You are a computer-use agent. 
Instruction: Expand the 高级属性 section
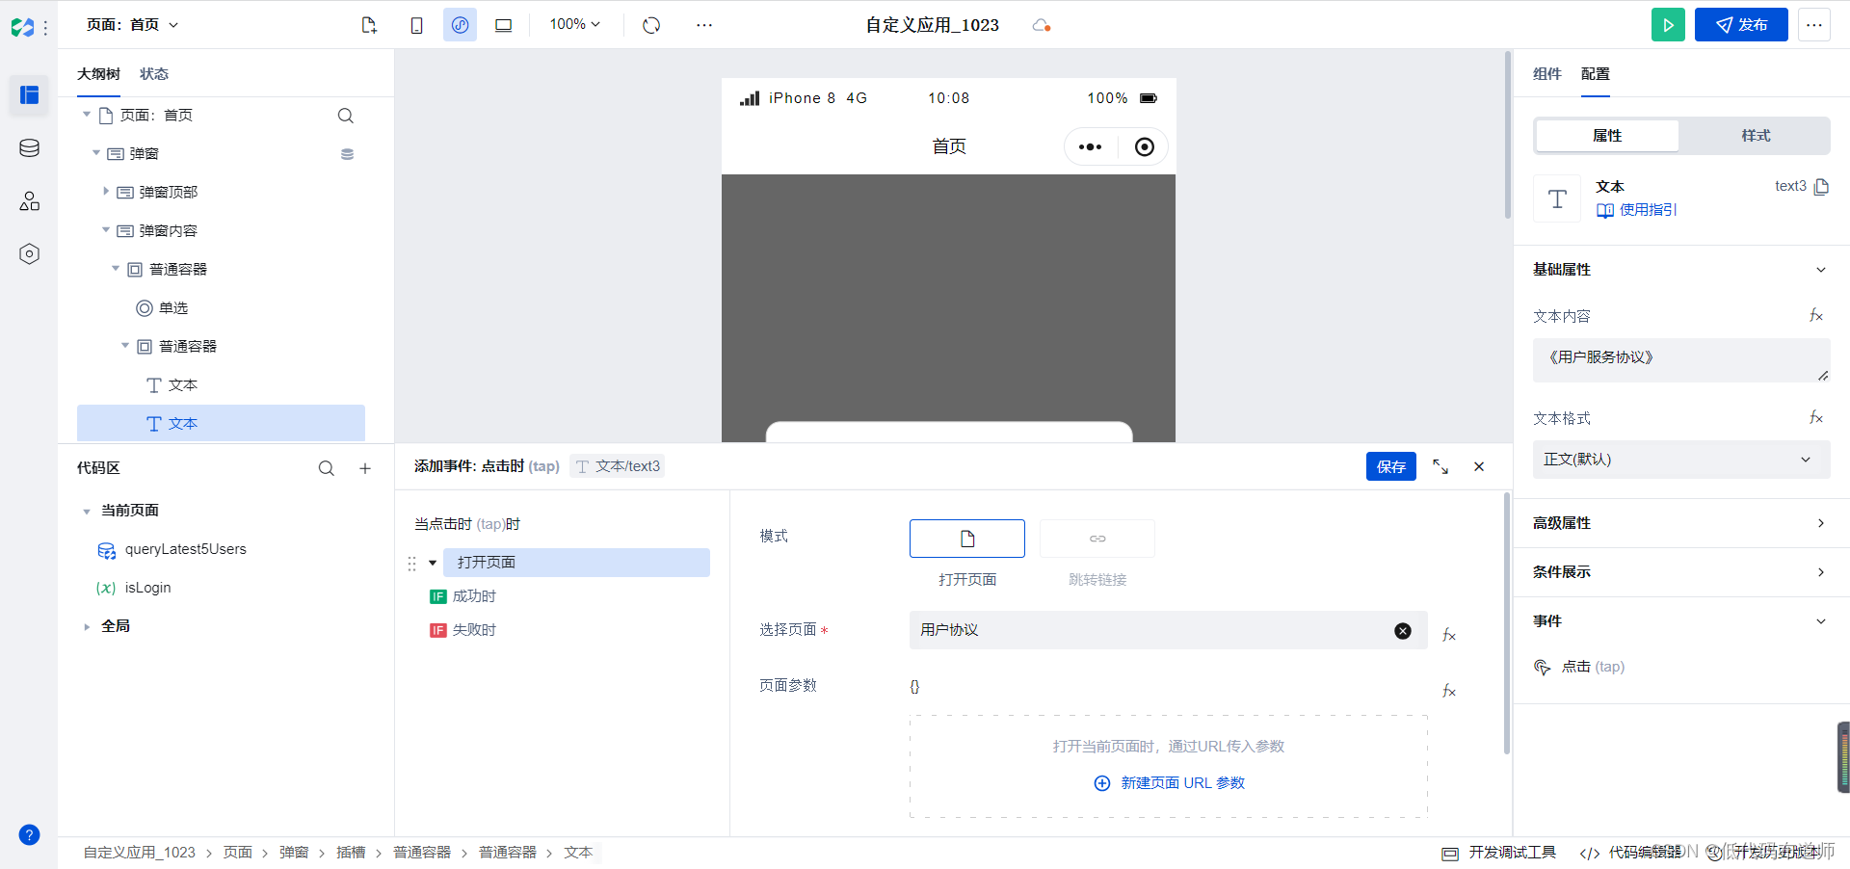click(x=1821, y=523)
